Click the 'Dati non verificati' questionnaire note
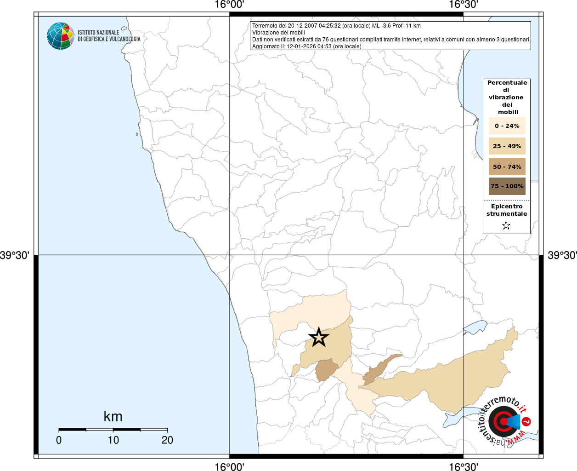 coord(391,40)
